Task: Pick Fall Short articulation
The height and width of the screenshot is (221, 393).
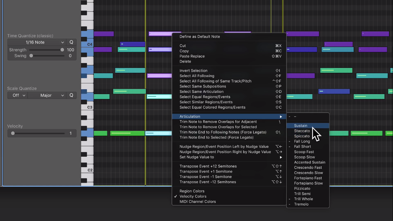Action: tap(308, 146)
